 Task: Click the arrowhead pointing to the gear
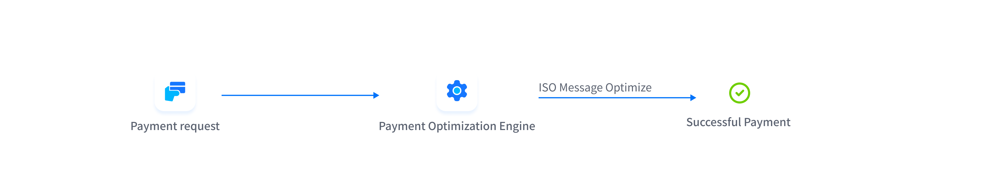pos(376,95)
